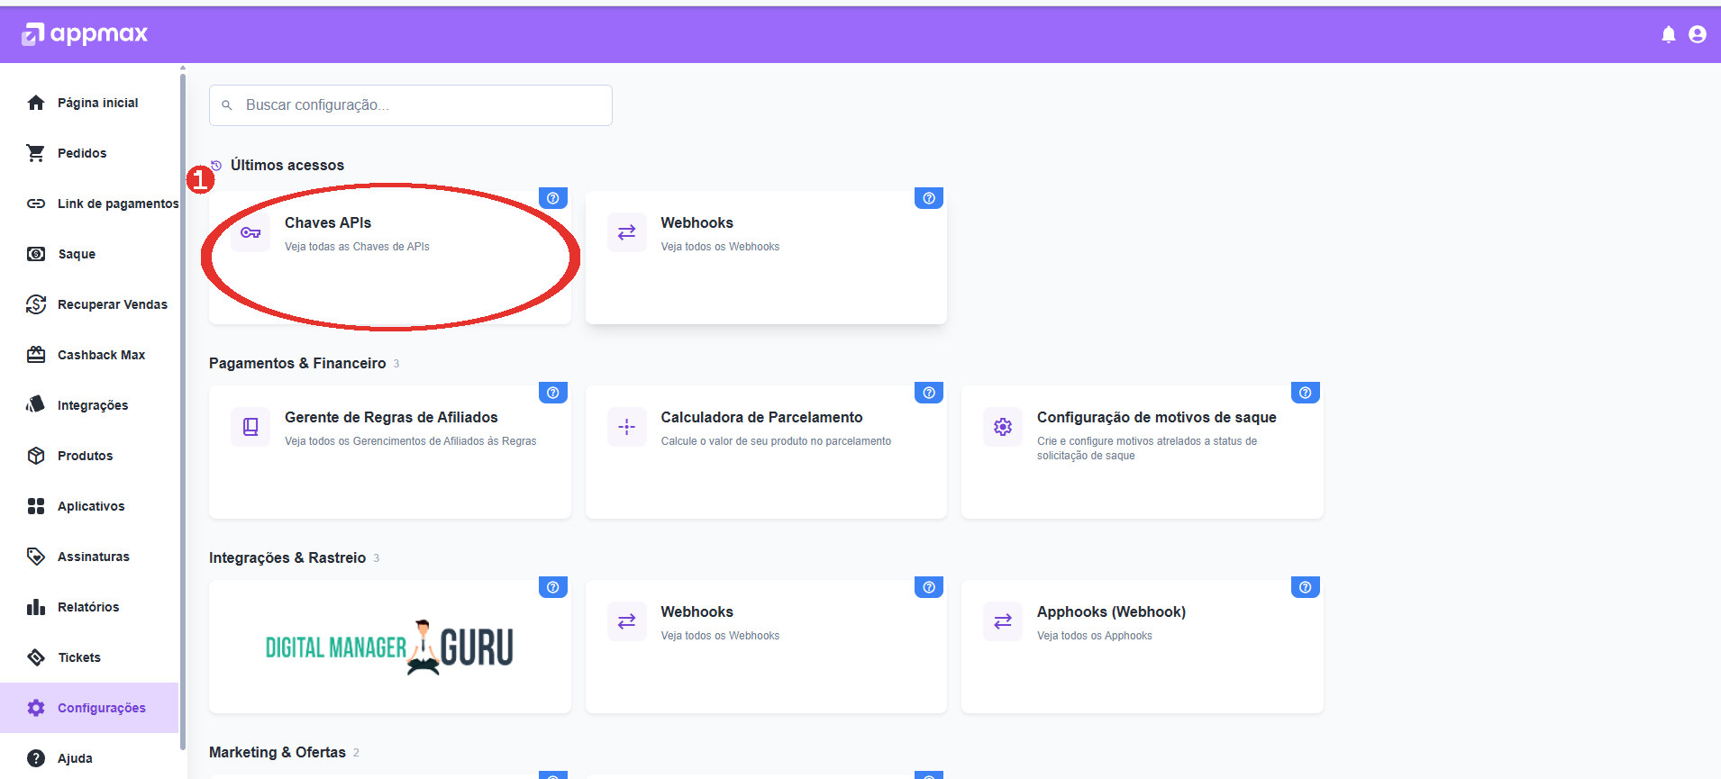This screenshot has height=779, width=1721.
Task: Open the Apphooks (Webhook) card
Action: click(1143, 647)
